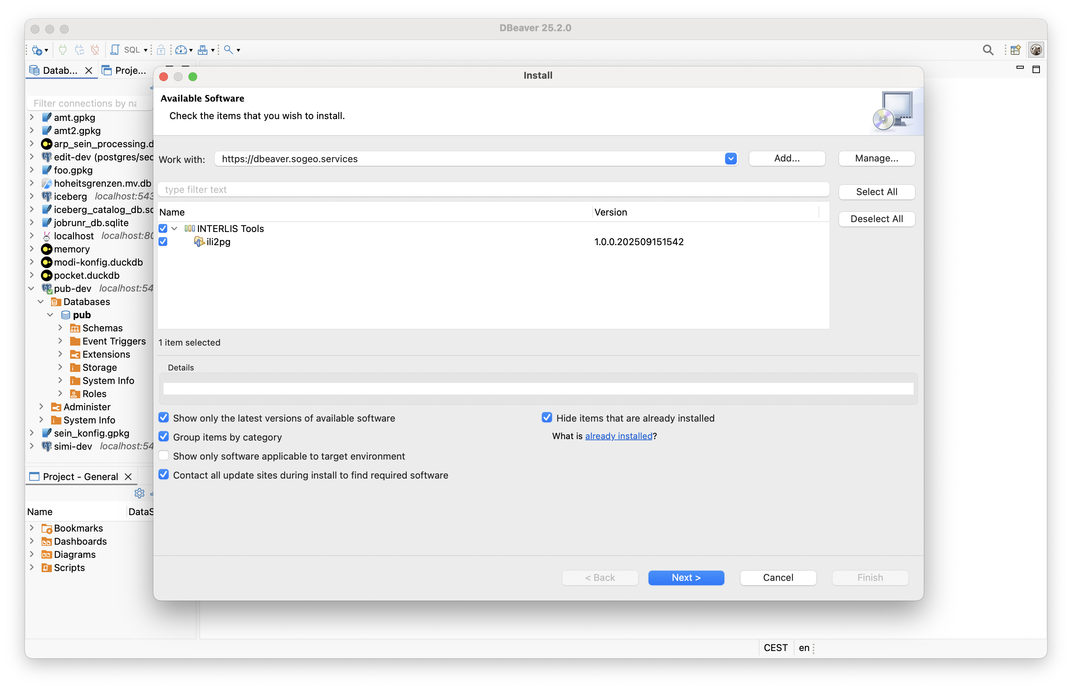Screen dimensions: 1072x689
Task: Click the Scripts folder icon in Project panel
Action: (x=46, y=568)
